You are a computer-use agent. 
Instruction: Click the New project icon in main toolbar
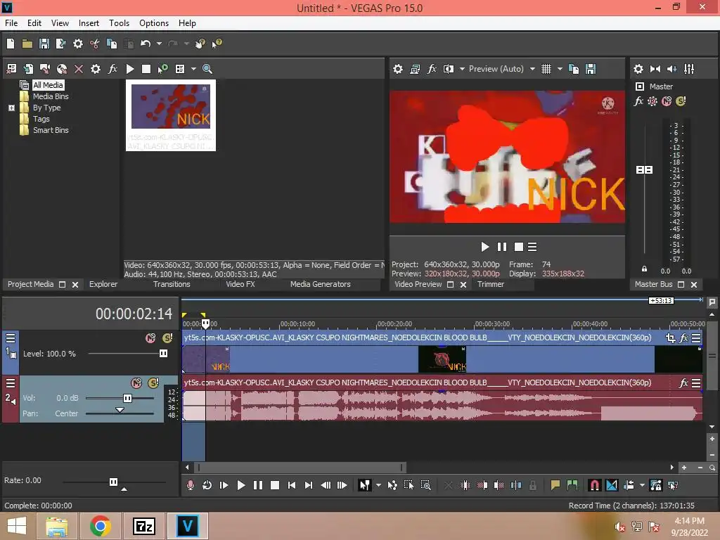[11, 44]
